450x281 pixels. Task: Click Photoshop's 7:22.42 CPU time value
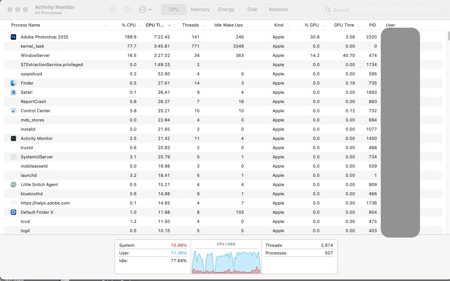click(162, 37)
